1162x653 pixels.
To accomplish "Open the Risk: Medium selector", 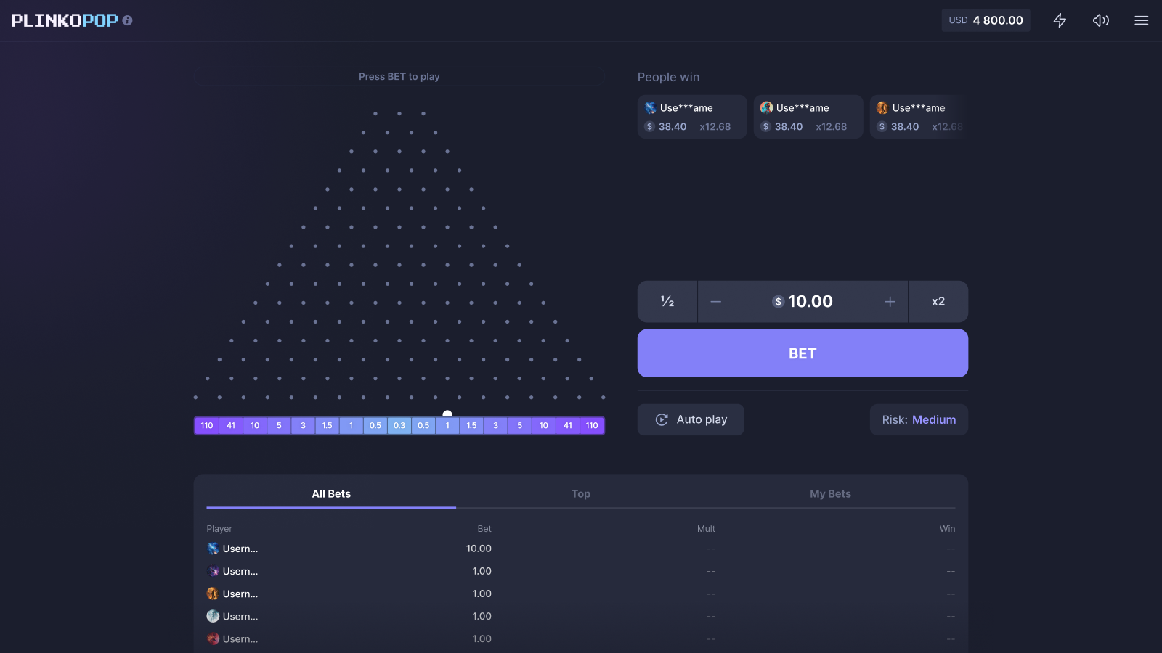I will click(x=919, y=419).
